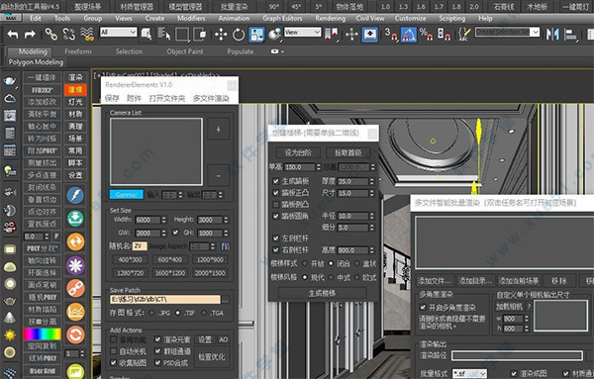The height and width of the screenshot is (379, 594).
Task: Click the 检查优化 button
Action: click(212, 356)
